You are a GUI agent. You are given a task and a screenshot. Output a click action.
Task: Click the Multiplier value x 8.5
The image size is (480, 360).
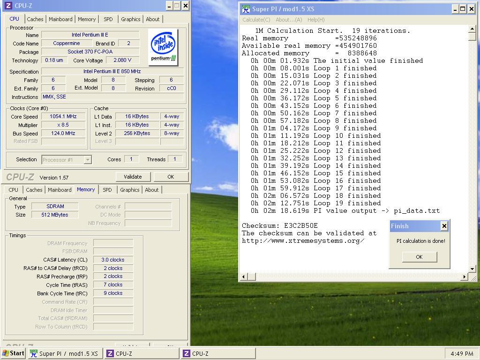click(63, 125)
